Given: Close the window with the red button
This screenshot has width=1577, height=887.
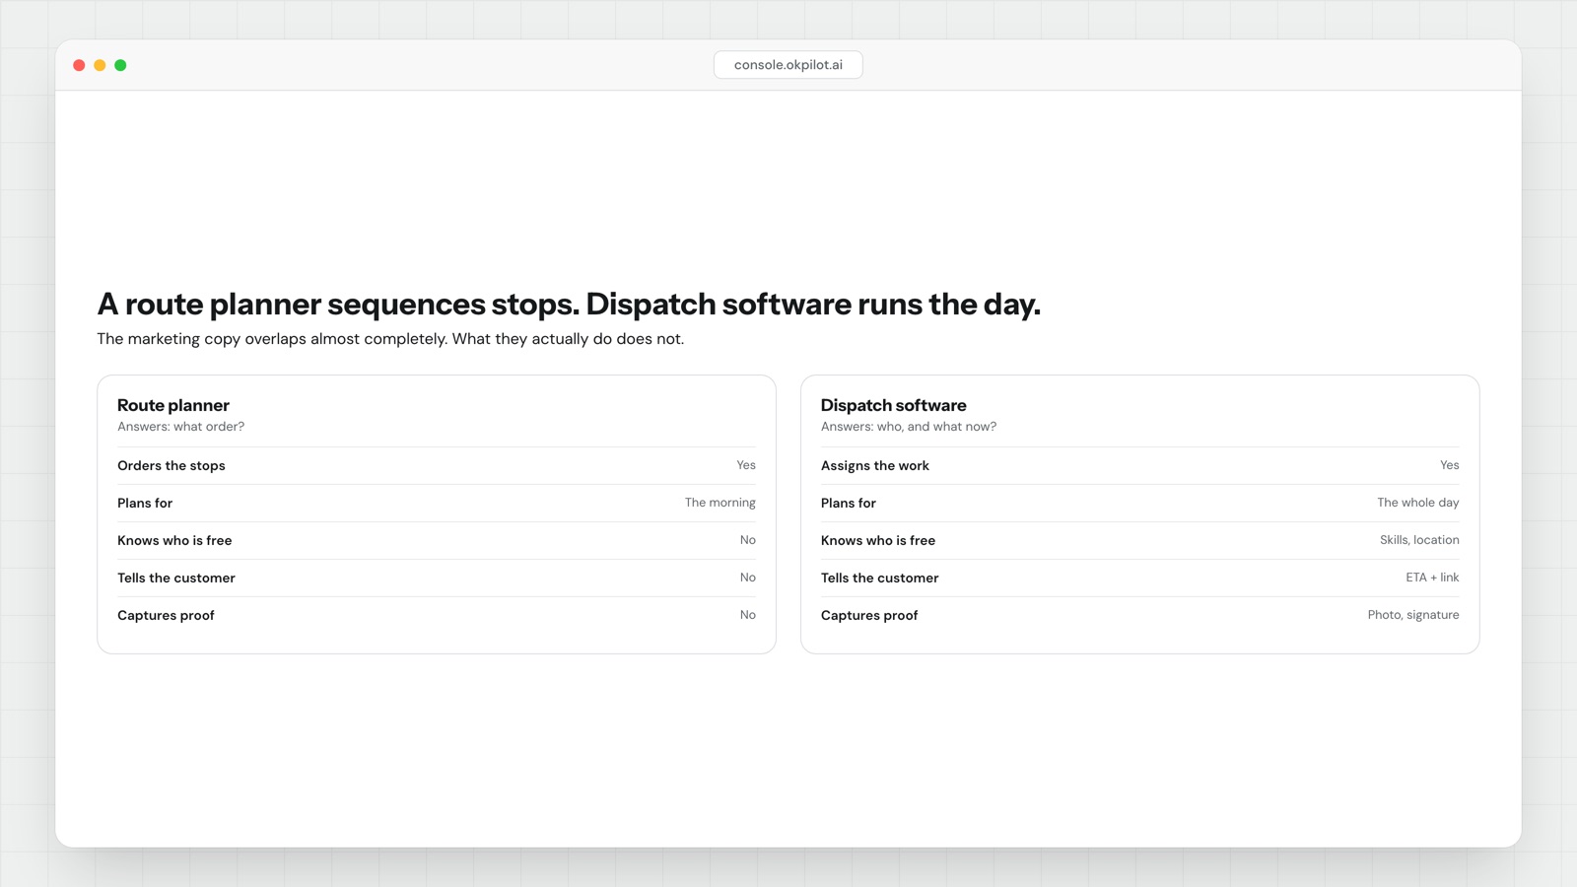Looking at the screenshot, I should 79,65.
